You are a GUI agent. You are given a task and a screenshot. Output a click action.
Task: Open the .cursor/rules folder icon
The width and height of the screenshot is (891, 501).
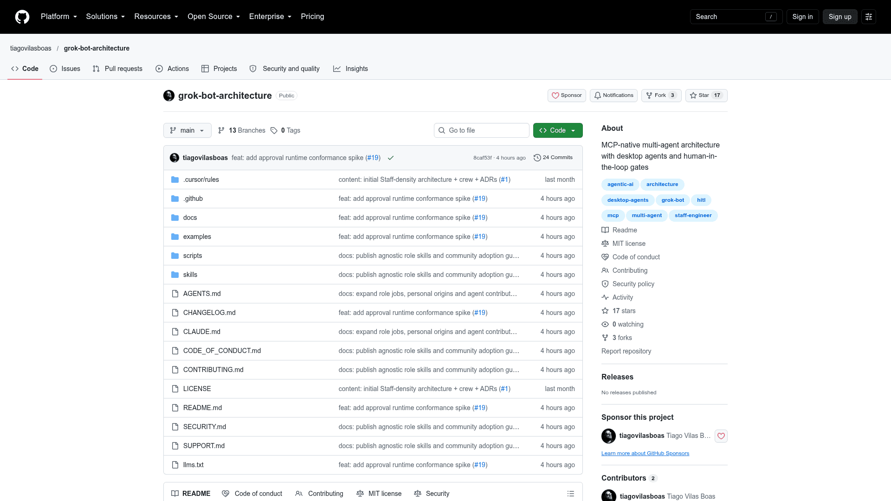tap(175, 180)
